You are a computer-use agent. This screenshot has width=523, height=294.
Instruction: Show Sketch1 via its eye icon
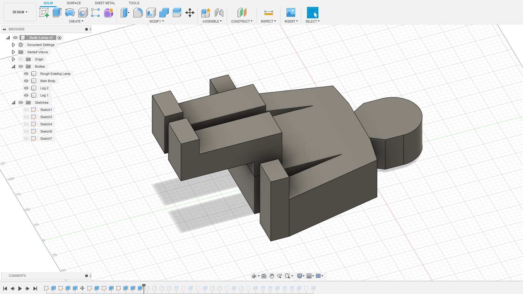[26, 110]
